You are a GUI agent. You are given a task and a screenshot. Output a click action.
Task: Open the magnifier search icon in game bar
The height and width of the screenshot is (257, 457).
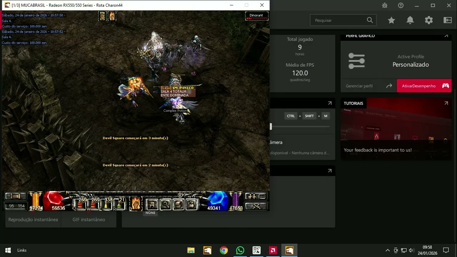pos(165,205)
